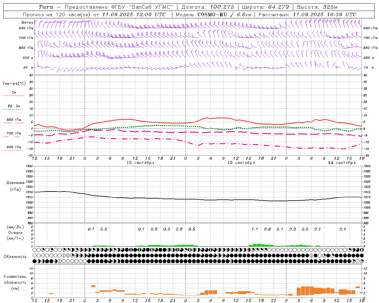Click "Прогноз на 120 часа(ов)" forecast text

(x=57, y=14)
